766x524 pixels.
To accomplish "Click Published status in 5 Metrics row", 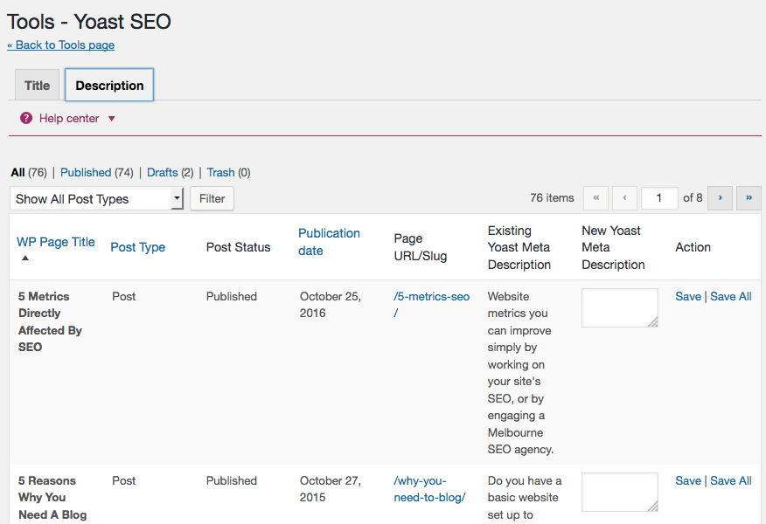I will pyautogui.click(x=232, y=297).
